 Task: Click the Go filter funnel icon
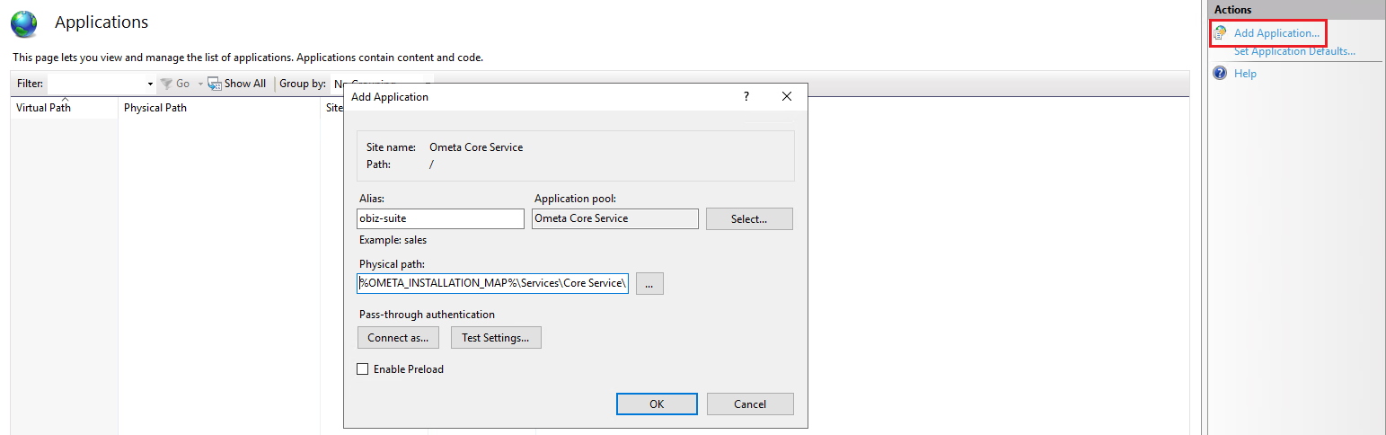click(x=166, y=84)
